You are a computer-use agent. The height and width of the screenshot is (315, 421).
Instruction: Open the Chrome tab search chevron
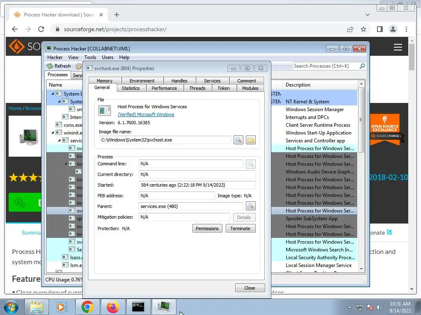[x=367, y=15]
